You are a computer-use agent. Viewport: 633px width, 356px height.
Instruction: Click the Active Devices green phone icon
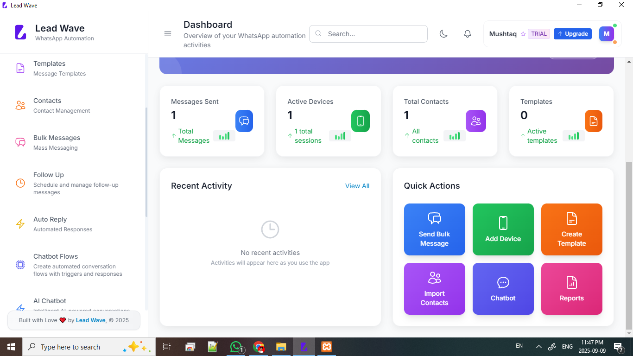coord(361,121)
